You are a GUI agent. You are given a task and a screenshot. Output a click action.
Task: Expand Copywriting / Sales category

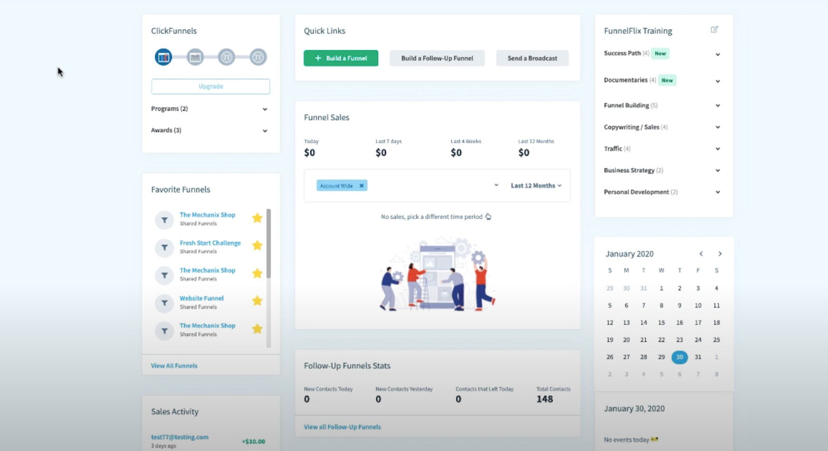click(x=718, y=127)
